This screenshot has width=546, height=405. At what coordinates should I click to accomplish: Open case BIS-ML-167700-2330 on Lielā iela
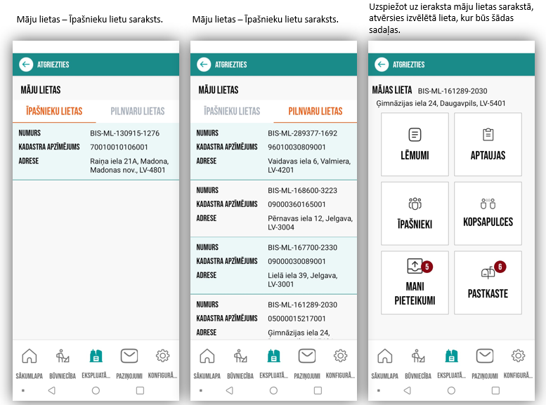(274, 266)
